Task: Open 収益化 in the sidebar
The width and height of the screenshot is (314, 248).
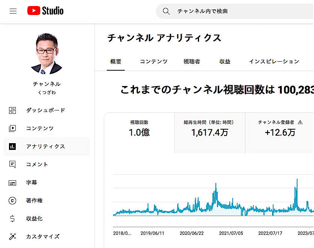Action: point(47,219)
